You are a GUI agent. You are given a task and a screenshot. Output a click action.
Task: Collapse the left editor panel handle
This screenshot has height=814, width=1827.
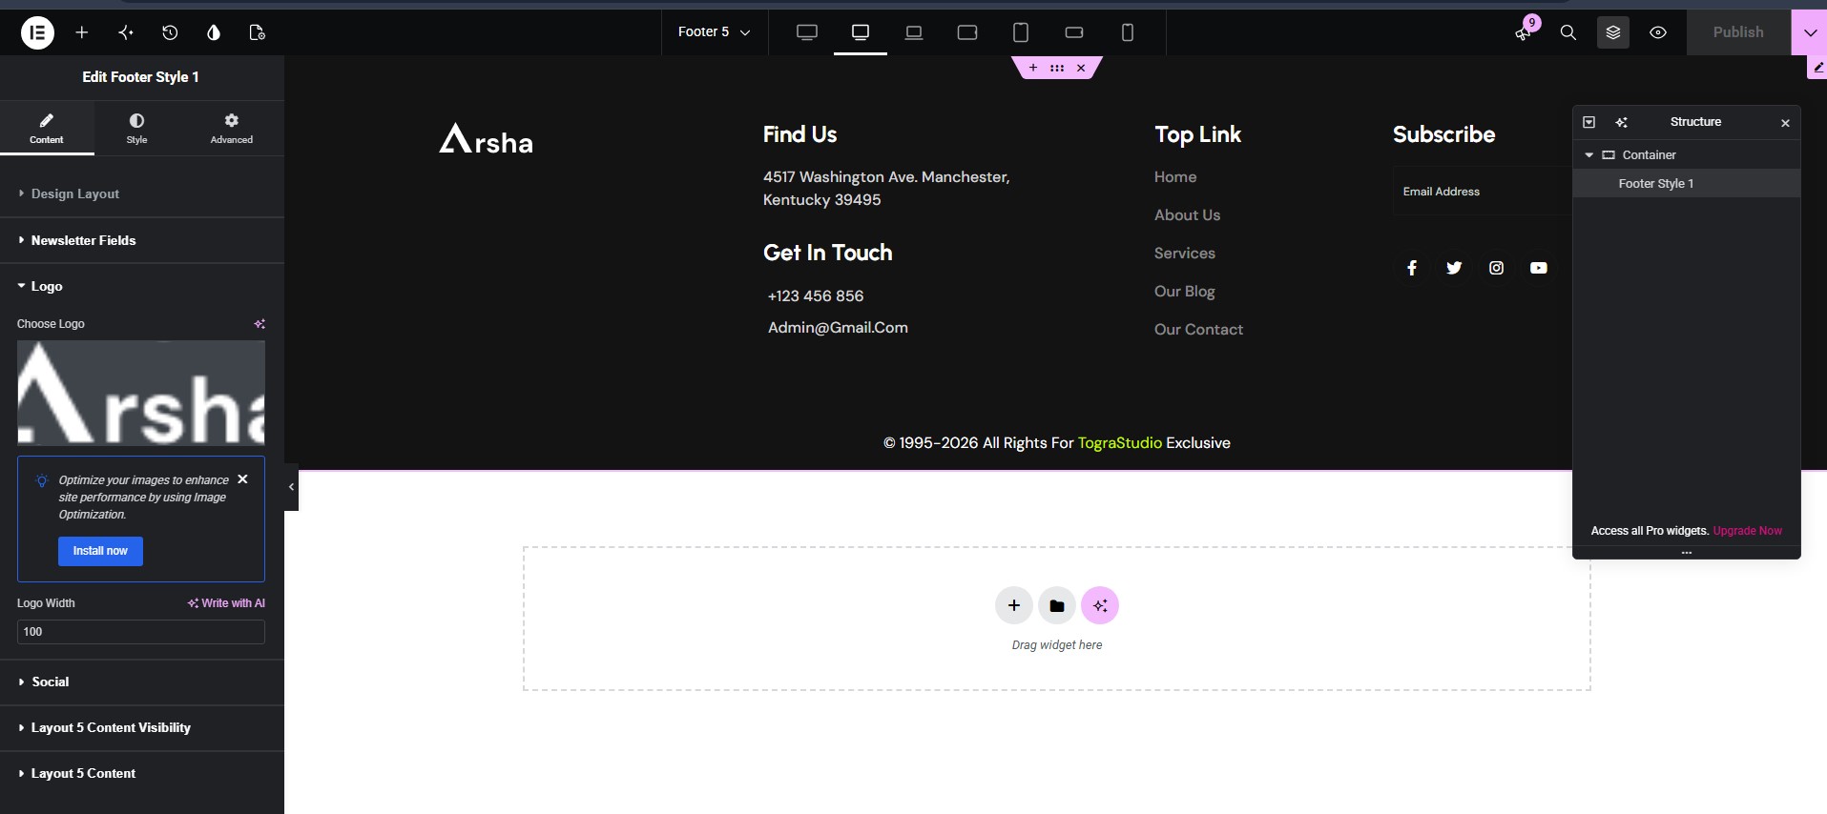291,487
